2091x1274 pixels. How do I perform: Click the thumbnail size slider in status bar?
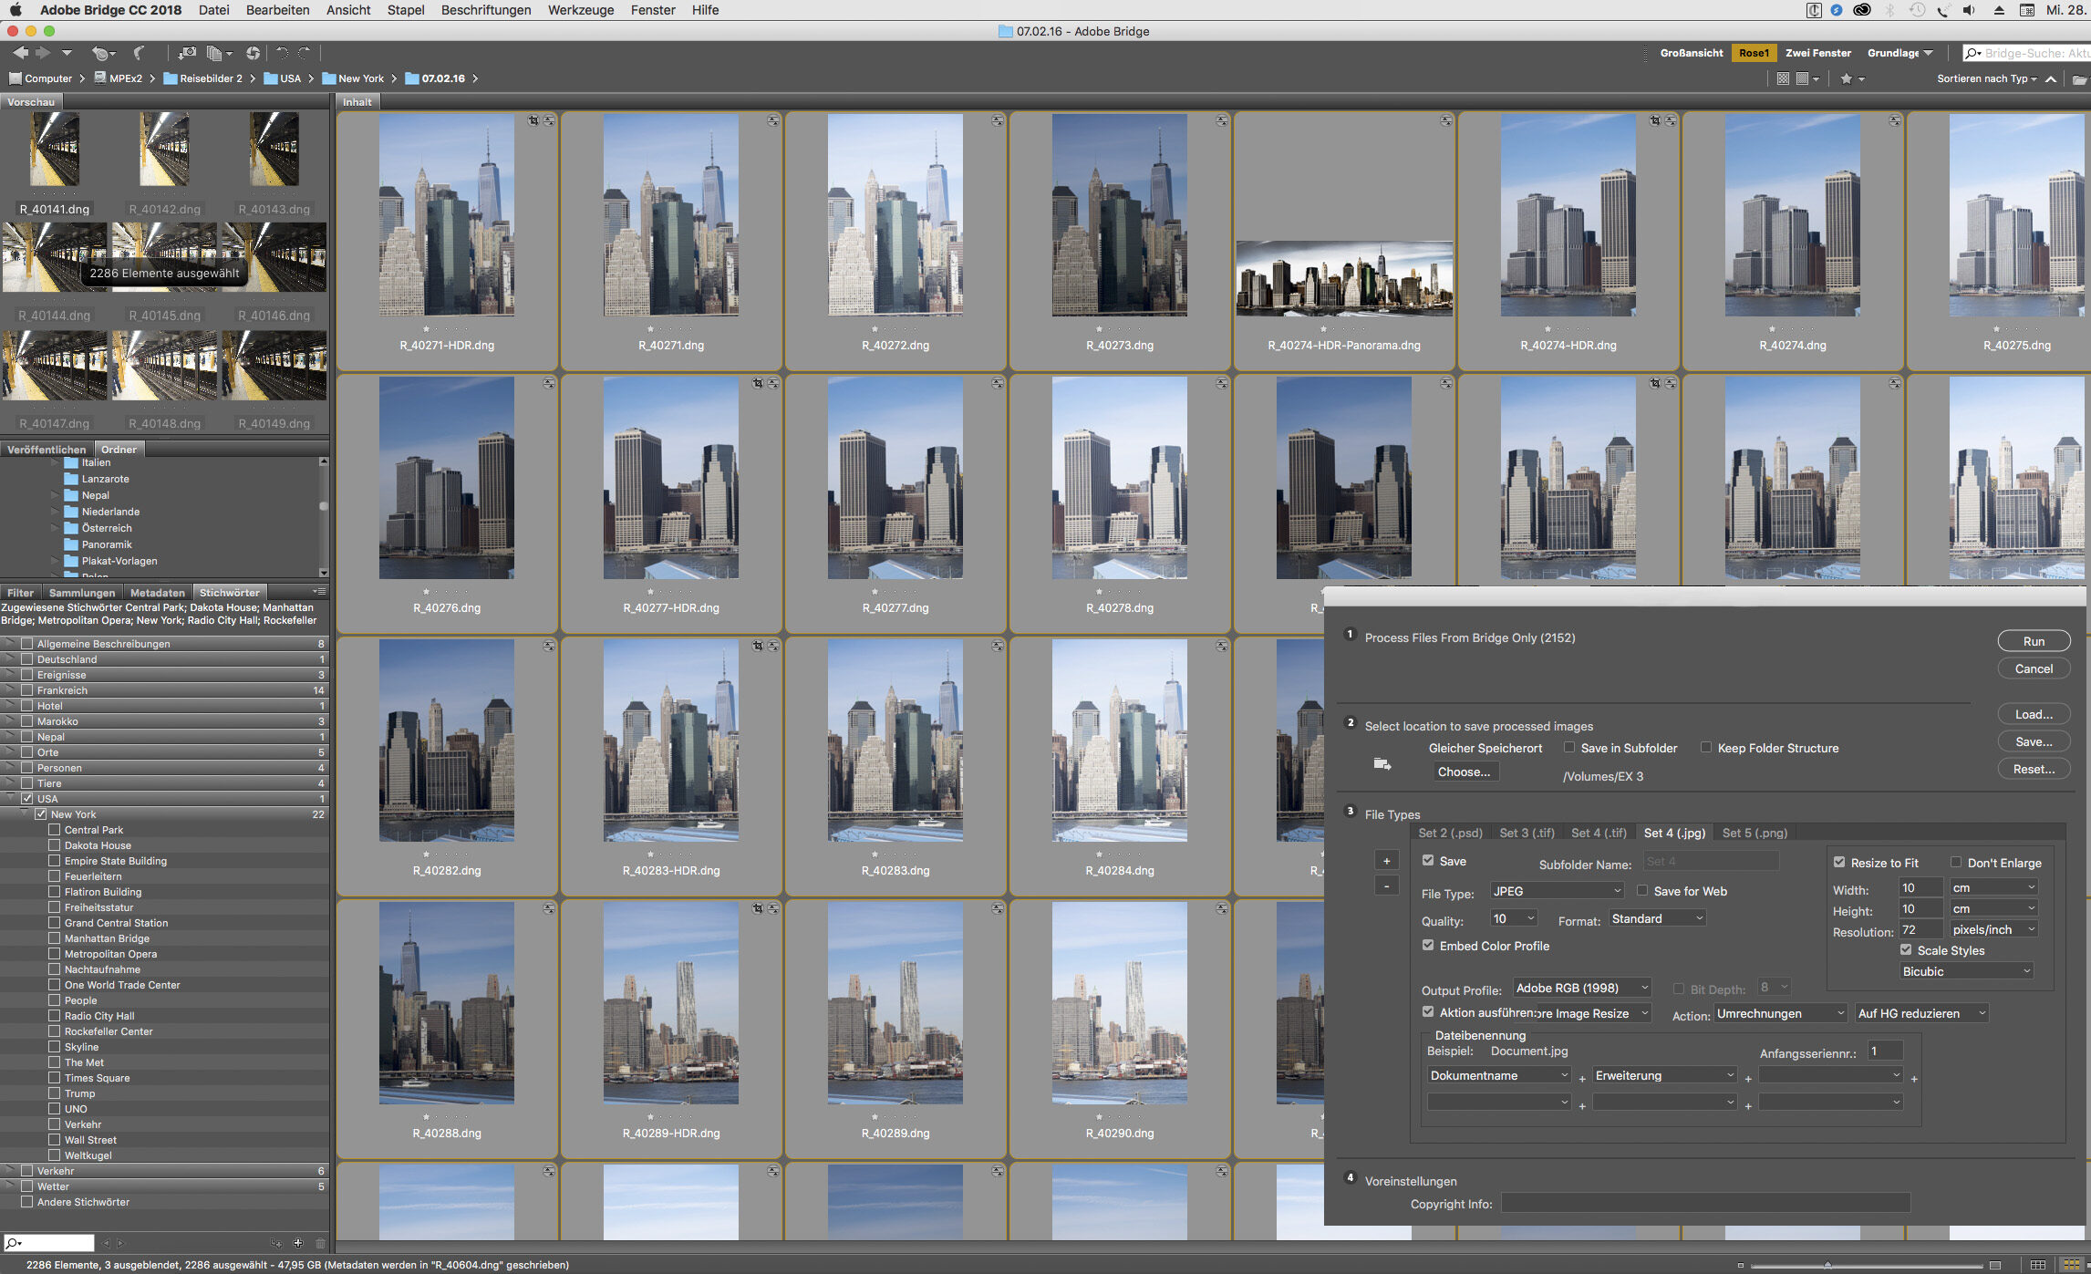[x=1867, y=1265]
